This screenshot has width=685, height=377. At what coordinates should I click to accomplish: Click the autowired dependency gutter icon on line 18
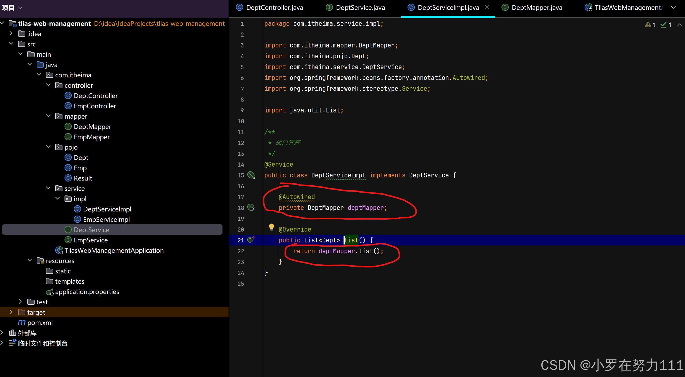click(251, 208)
